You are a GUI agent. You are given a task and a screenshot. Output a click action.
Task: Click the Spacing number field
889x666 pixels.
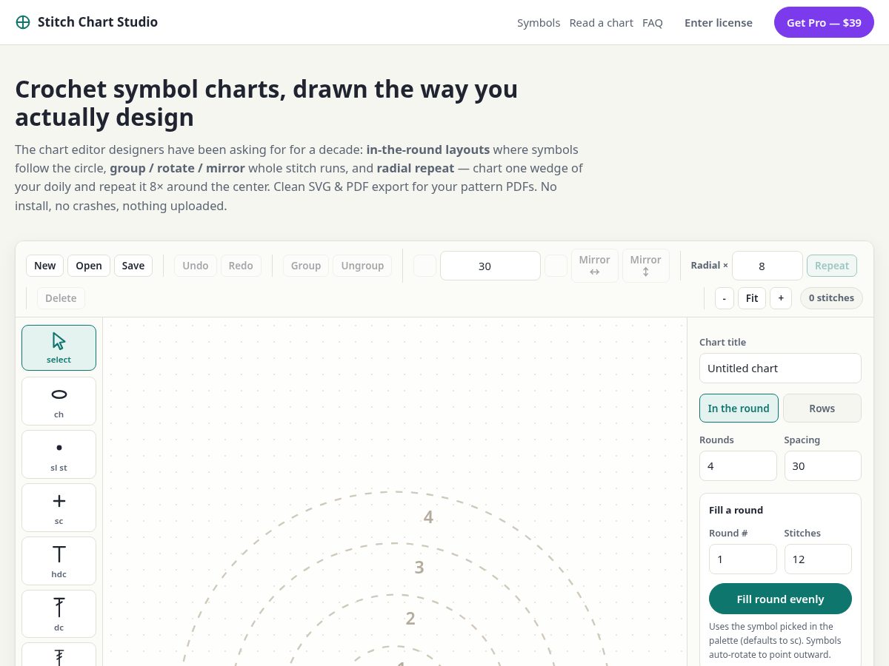823,465
